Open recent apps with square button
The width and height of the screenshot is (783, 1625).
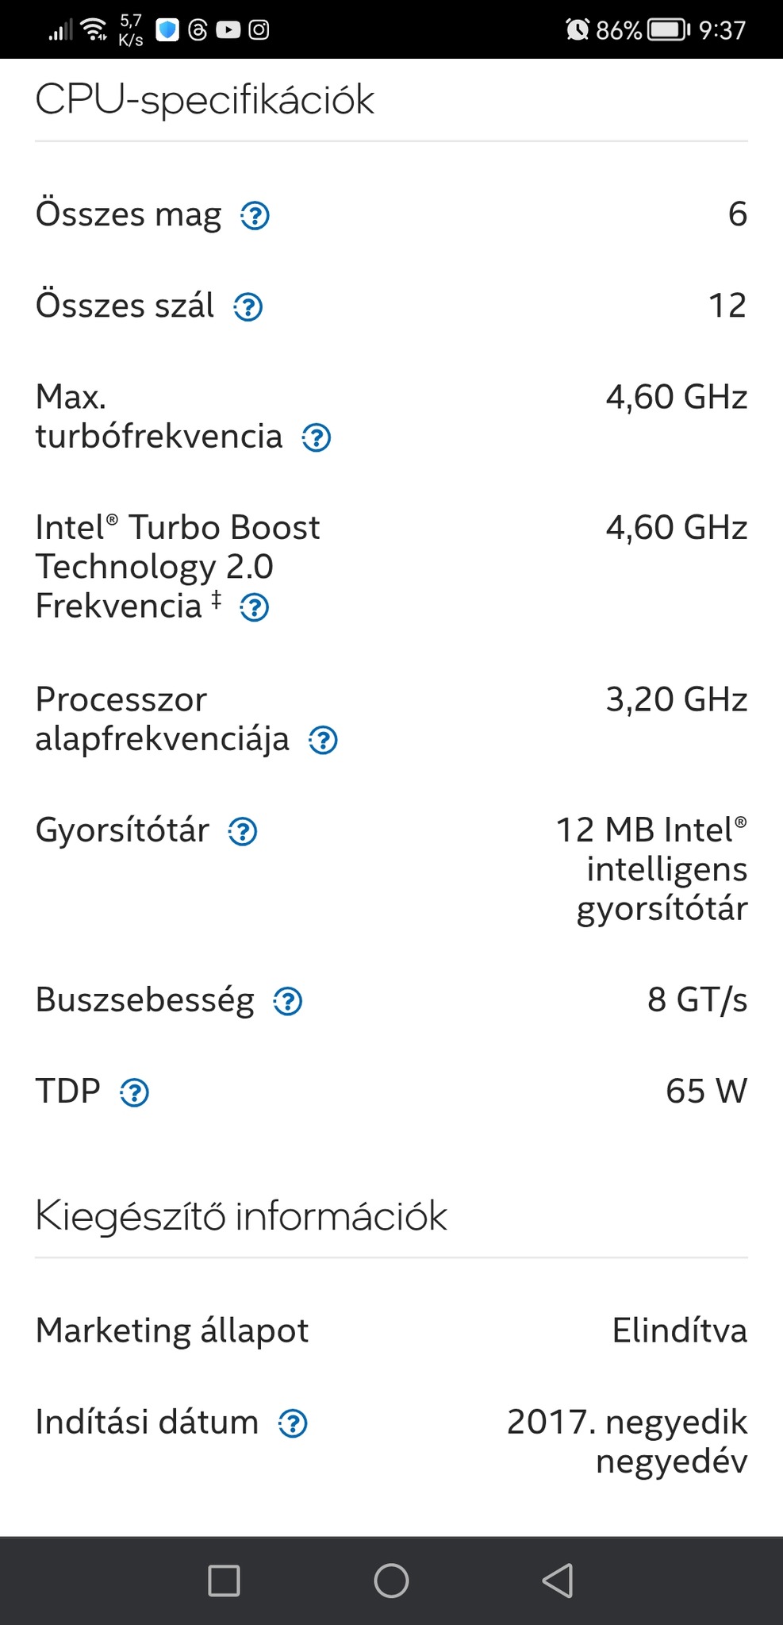[x=224, y=1580]
